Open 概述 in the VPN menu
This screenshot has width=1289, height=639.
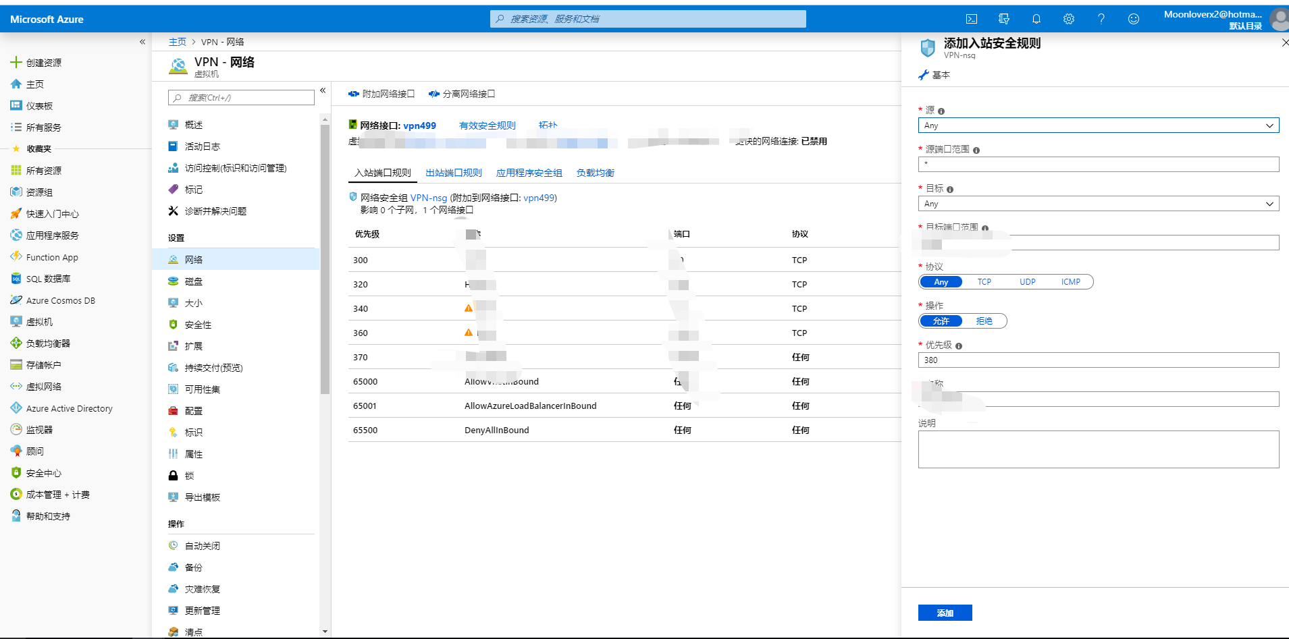[194, 125]
